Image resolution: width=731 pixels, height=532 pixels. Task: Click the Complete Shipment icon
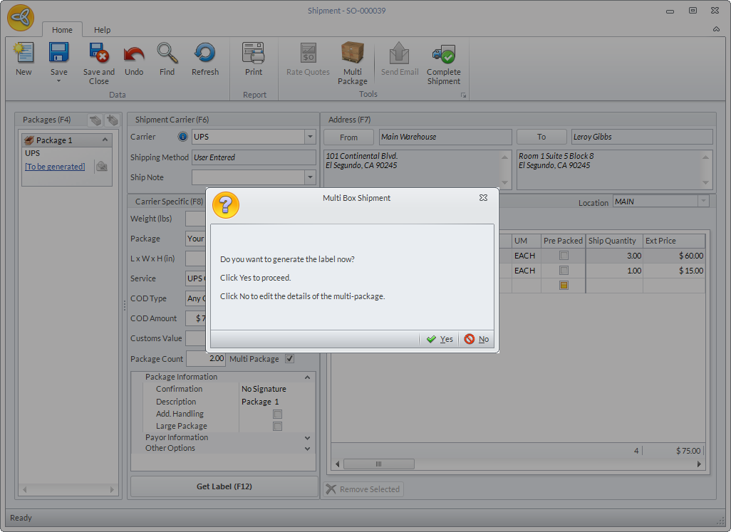443,54
